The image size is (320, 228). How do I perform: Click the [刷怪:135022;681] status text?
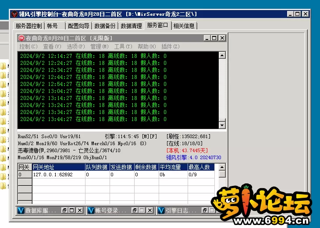pyautogui.click(x=188, y=136)
